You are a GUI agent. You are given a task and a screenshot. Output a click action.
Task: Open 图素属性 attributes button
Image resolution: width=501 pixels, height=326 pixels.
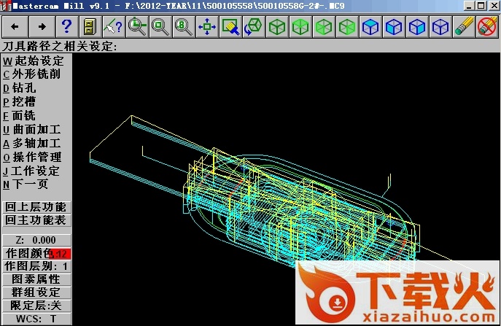(x=36, y=279)
